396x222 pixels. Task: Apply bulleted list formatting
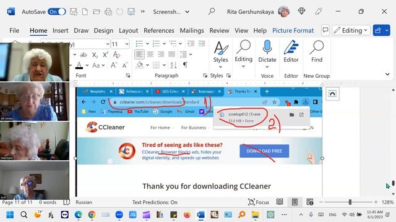139,44
